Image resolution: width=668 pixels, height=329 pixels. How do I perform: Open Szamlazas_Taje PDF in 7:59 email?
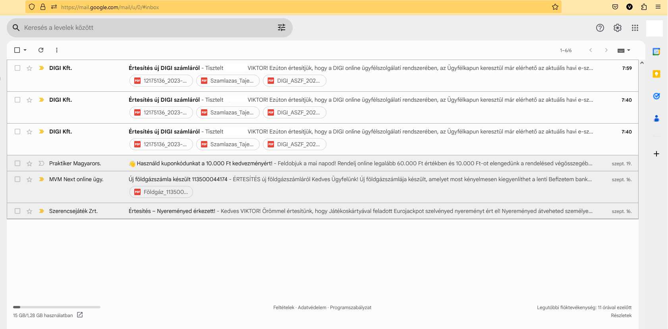click(x=228, y=81)
